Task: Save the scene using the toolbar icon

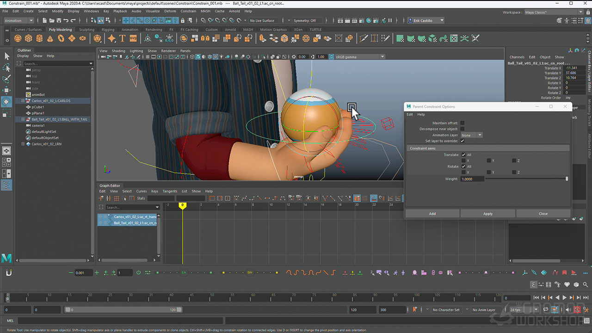Action: (x=58, y=20)
